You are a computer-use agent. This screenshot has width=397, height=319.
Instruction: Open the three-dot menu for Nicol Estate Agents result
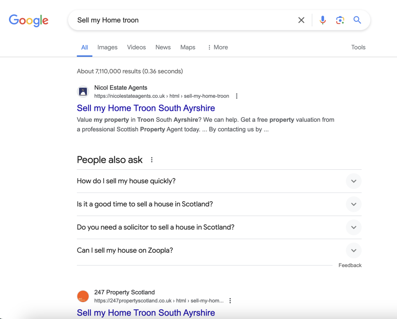pos(236,96)
